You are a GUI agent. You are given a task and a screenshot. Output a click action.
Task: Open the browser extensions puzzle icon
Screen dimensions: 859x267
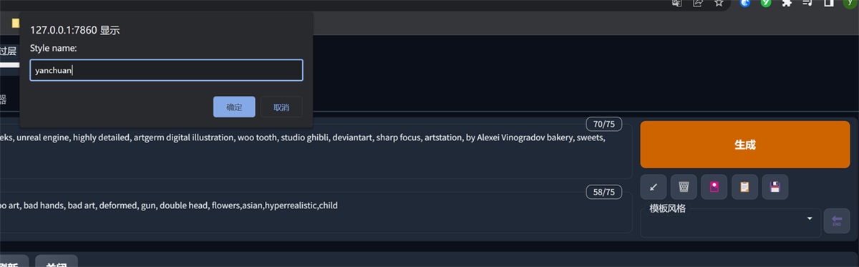787,4
